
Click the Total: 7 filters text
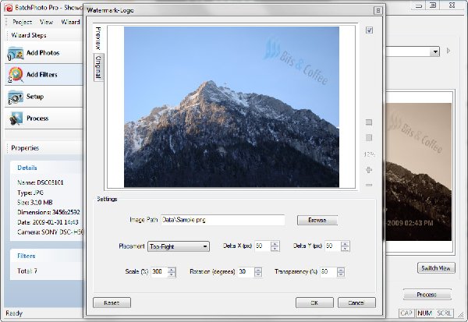tap(27, 271)
